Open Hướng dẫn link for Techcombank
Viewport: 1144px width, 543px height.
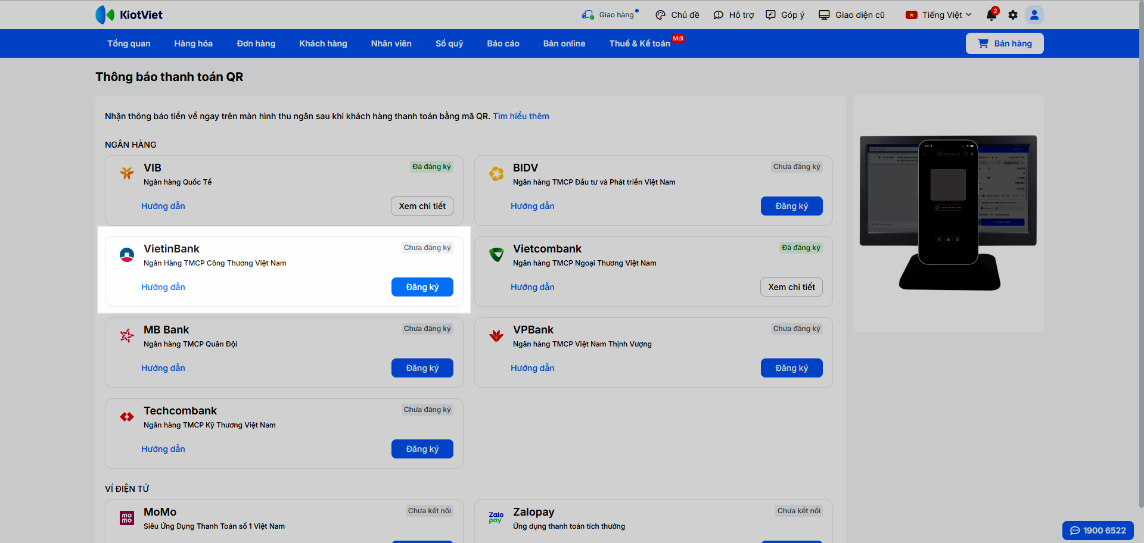[x=163, y=449]
